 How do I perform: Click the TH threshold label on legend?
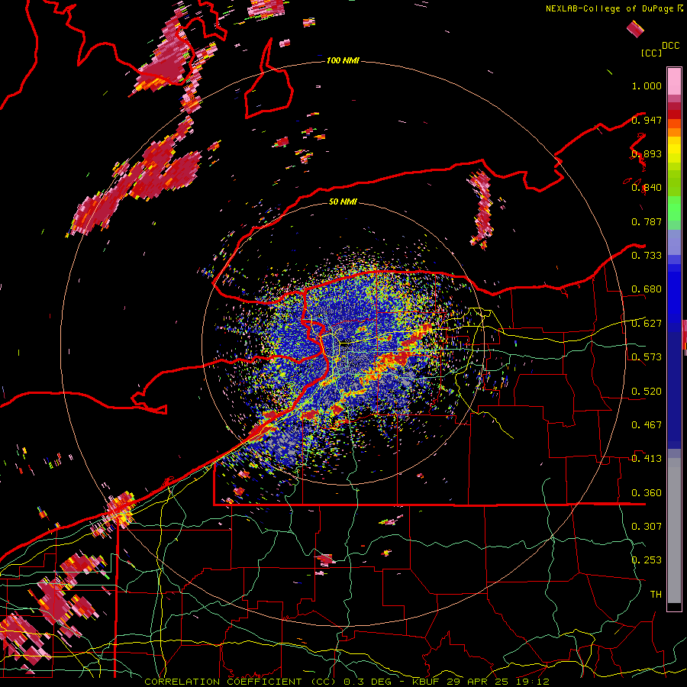656,594
